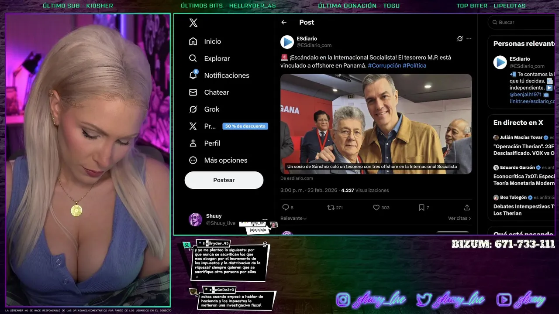This screenshot has width=559, height=314.
Task: Click the 3:00 p. m. · 23 feb. 2026 timestamp
Action: [309, 191]
